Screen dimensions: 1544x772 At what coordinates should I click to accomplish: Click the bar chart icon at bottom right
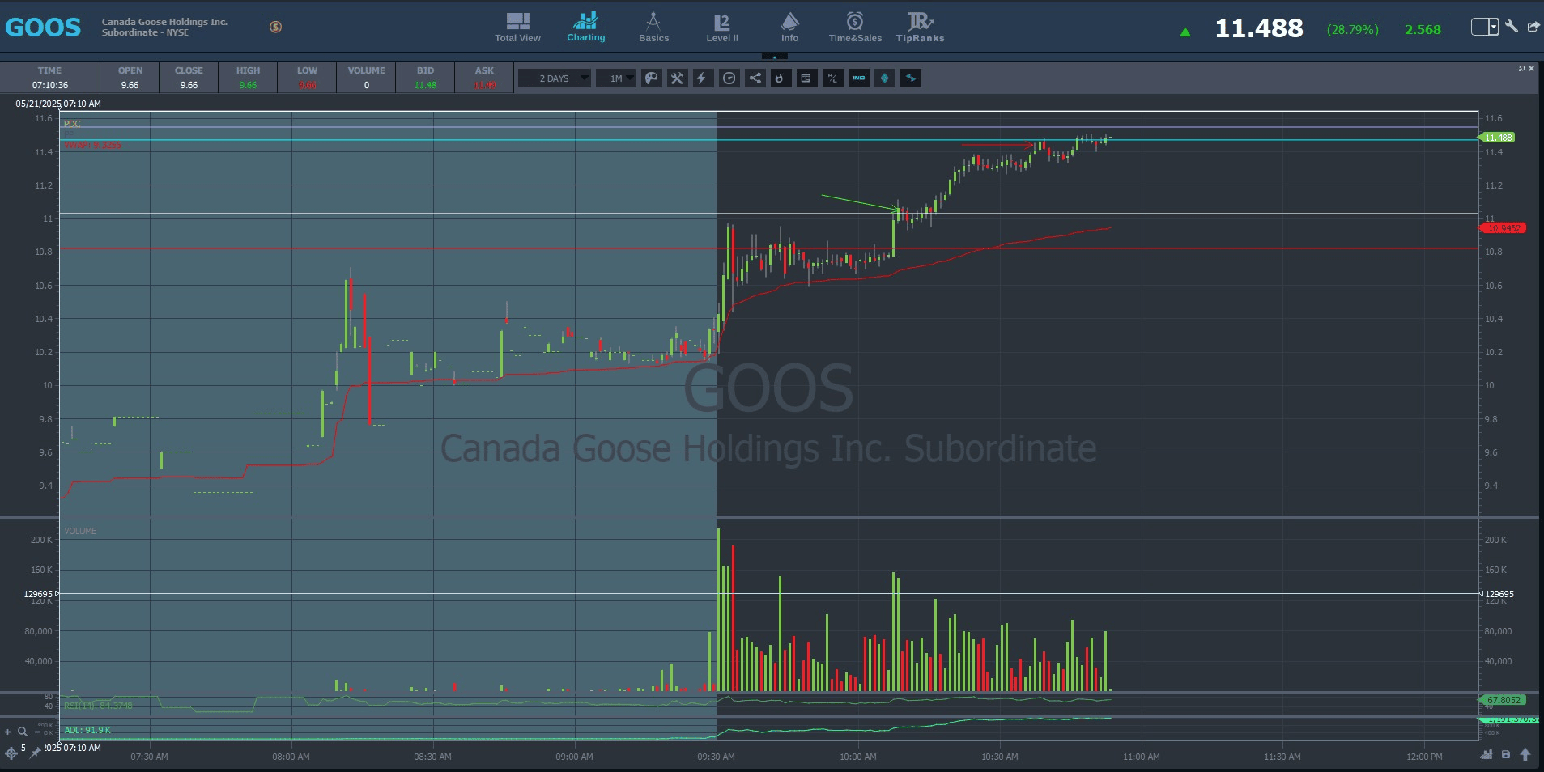tap(1487, 754)
